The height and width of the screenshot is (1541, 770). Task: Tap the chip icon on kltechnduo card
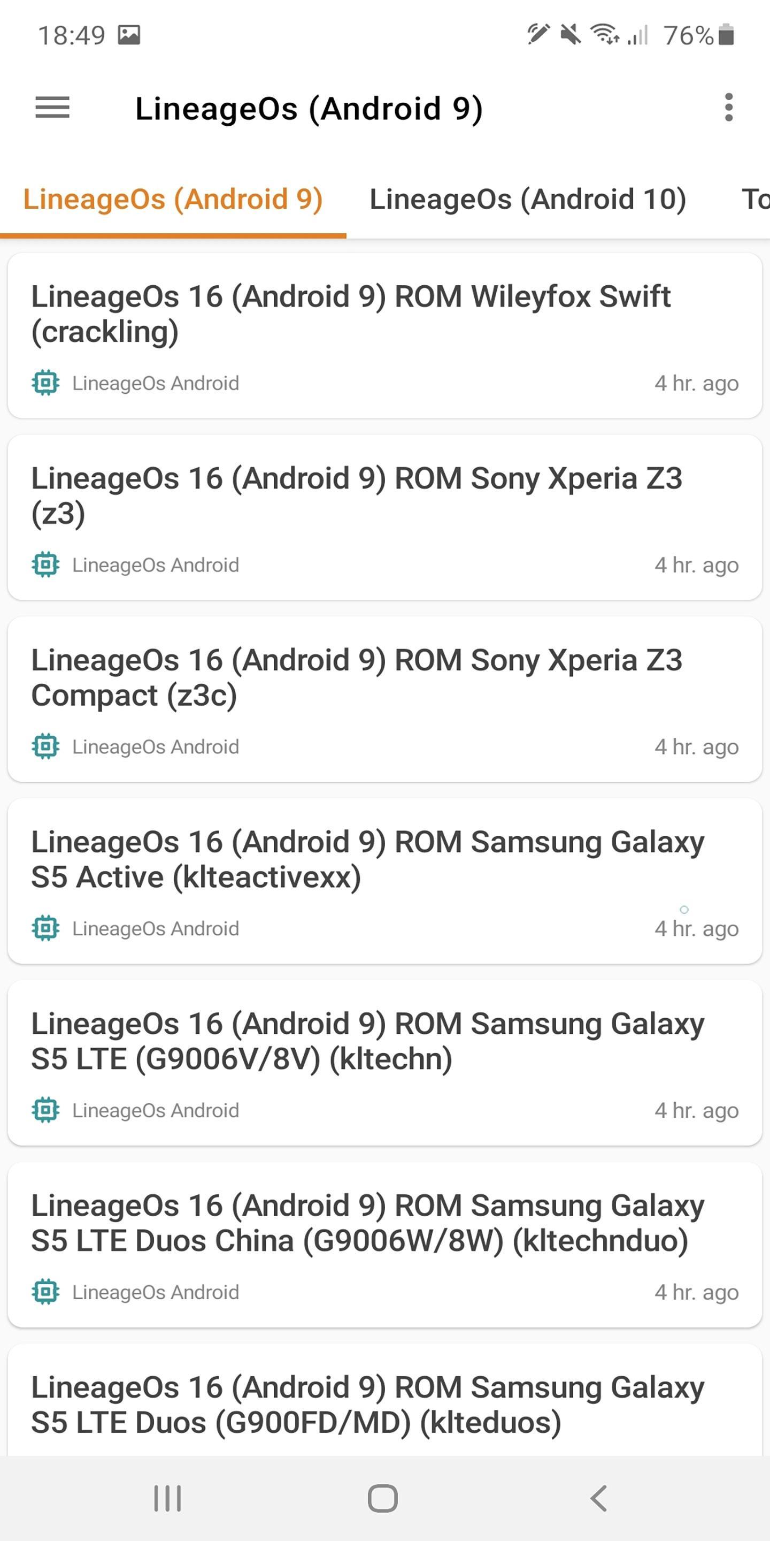[45, 1292]
